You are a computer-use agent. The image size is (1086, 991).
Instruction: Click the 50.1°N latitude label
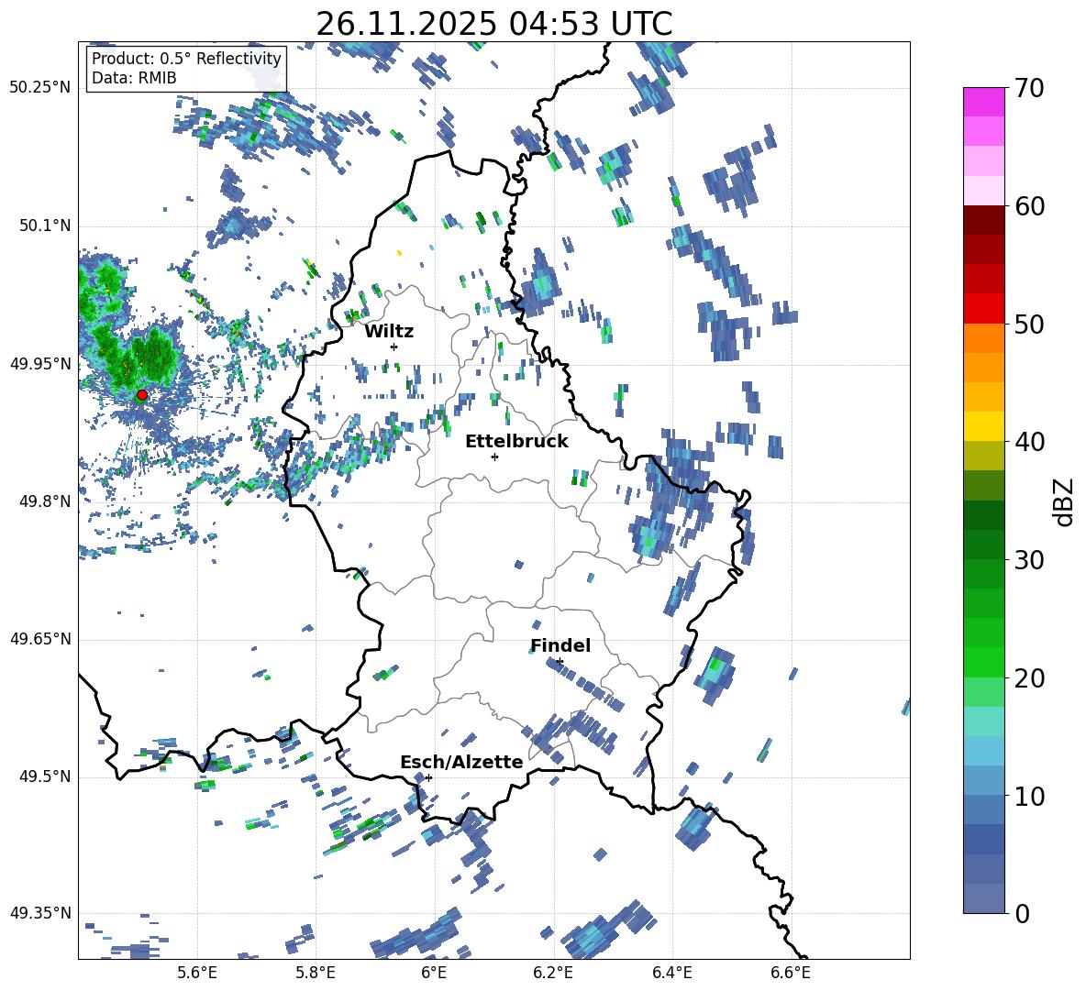tap(44, 226)
